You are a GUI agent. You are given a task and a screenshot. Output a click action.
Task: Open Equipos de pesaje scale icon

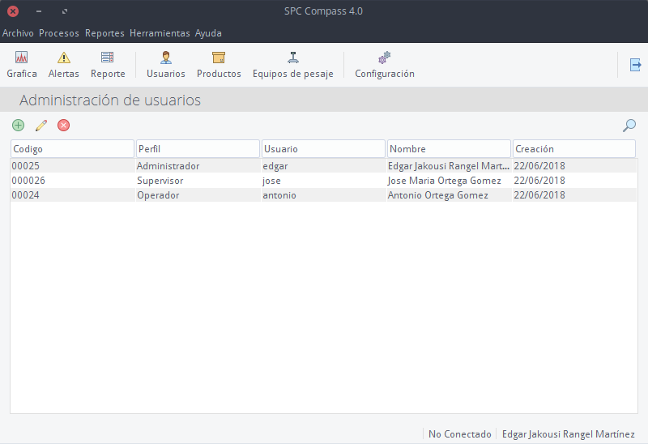pos(293,65)
